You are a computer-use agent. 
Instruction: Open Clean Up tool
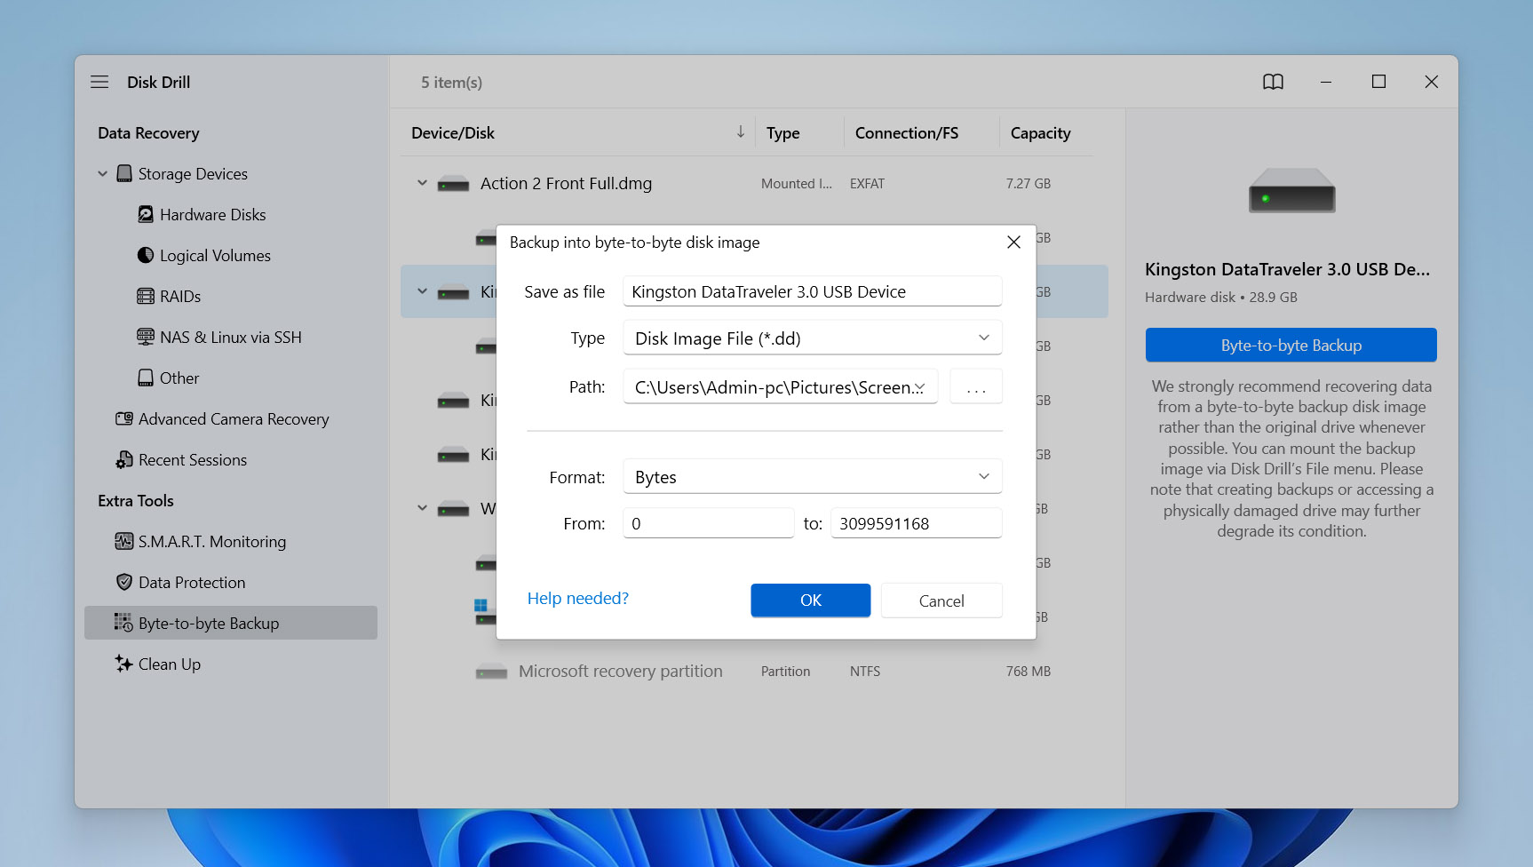[170, 664]
